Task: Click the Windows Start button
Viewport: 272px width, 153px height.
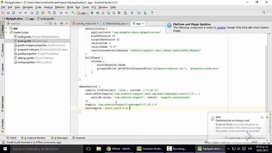Action: [5, 149]
